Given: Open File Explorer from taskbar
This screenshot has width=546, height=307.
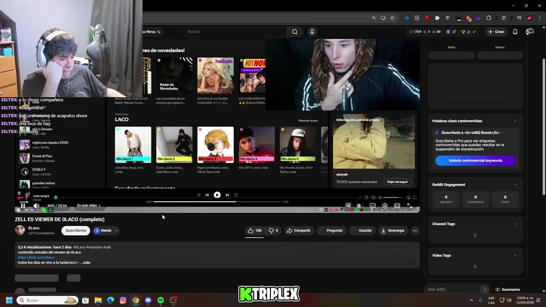Looking at the screenshot, I should [98, 300].
